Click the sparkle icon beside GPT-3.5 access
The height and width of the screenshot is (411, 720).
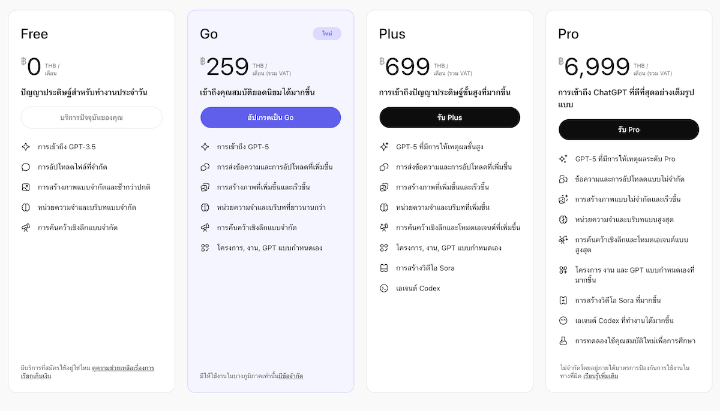(26, 147)
